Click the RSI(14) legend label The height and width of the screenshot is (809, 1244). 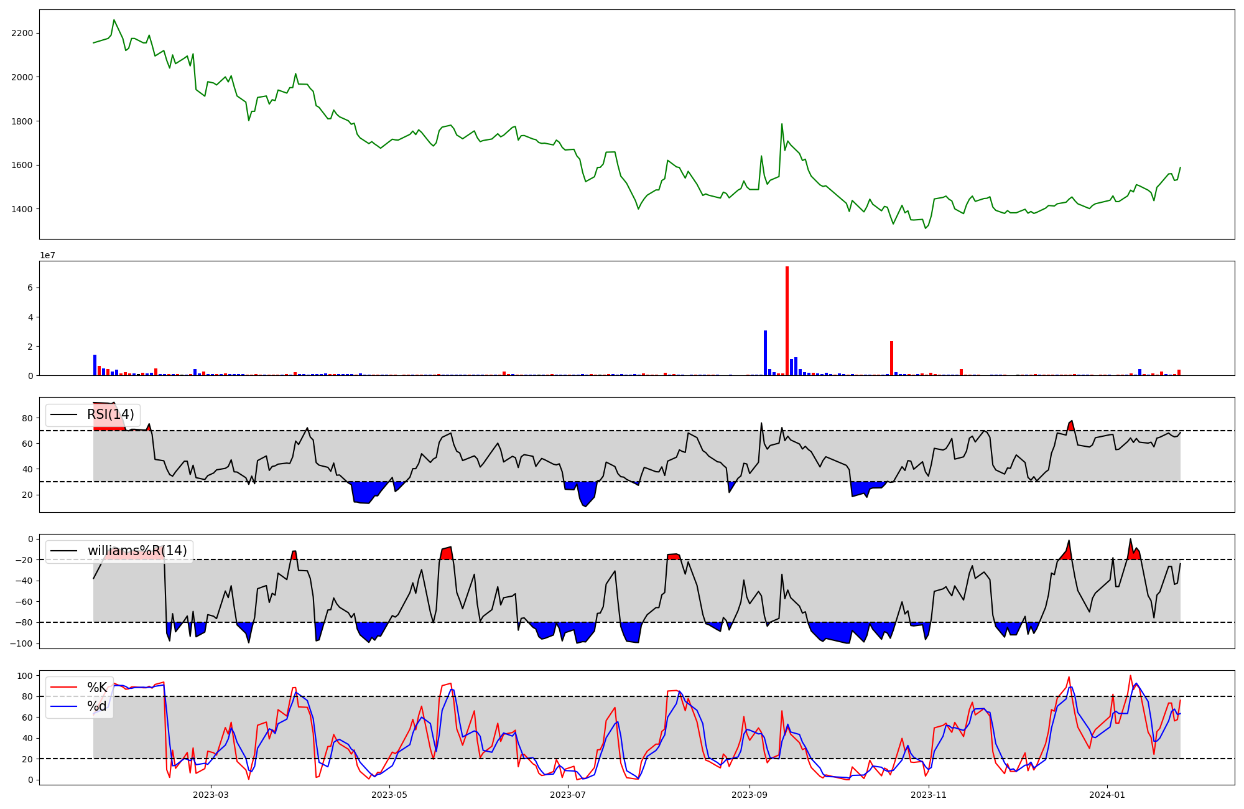[x=110, y=414]
